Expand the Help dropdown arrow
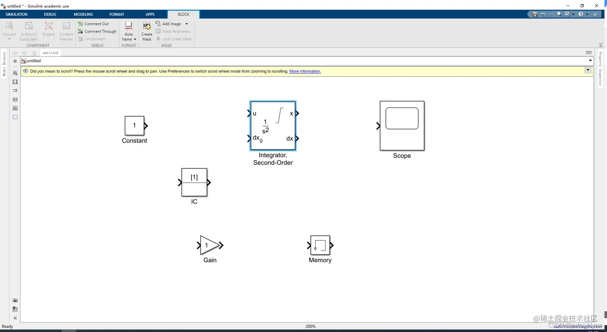This screenshot has height=332, width=607. pyautogui.click(x=587, y=14)
